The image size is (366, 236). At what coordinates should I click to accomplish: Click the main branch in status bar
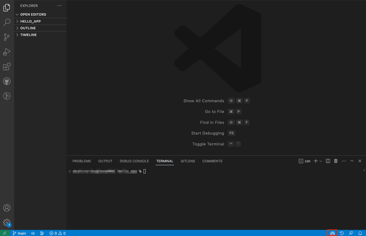tap(19, 233)
